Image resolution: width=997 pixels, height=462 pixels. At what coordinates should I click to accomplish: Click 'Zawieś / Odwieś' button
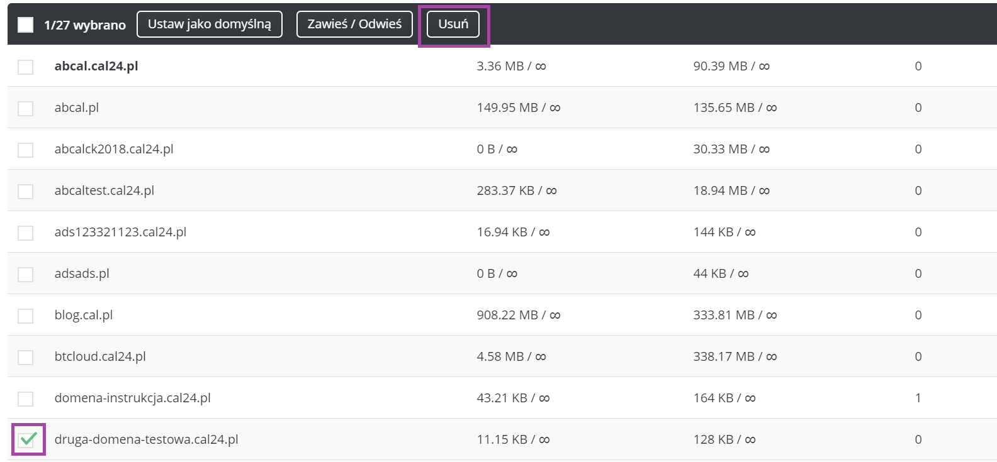[354, 24]
